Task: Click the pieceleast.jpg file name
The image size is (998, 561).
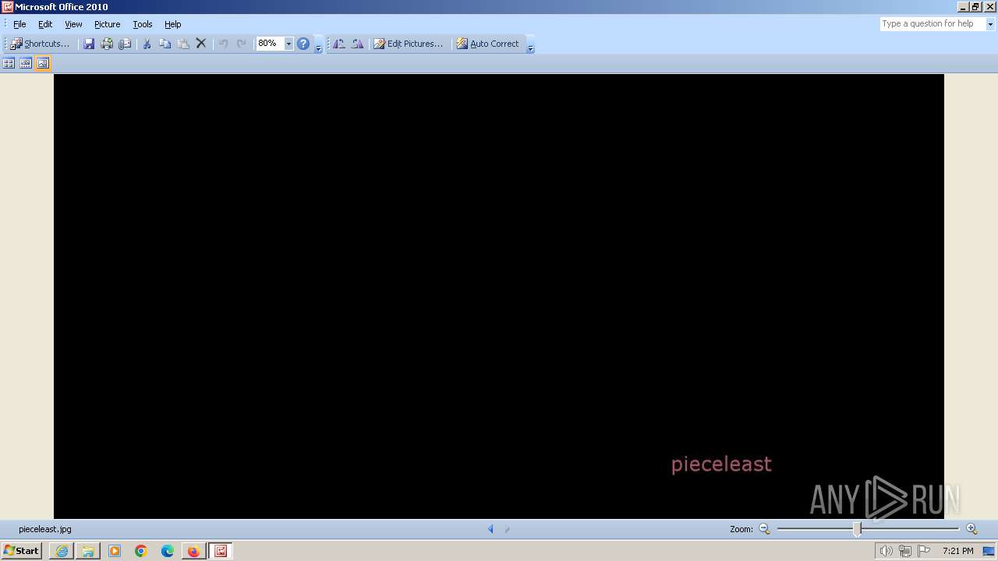Action: (x=45, y=529)
